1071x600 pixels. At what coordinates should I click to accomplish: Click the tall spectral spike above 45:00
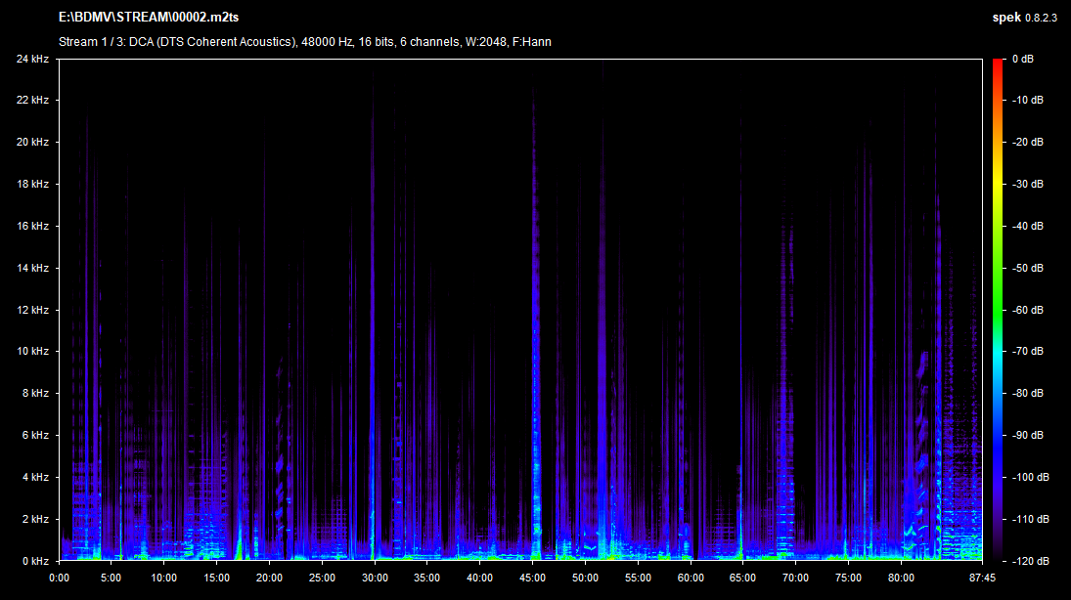coord(534,293)
